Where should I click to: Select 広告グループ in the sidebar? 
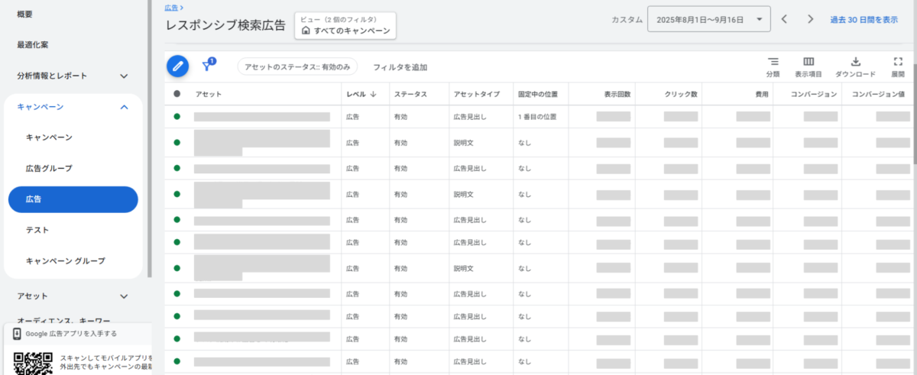49,168
